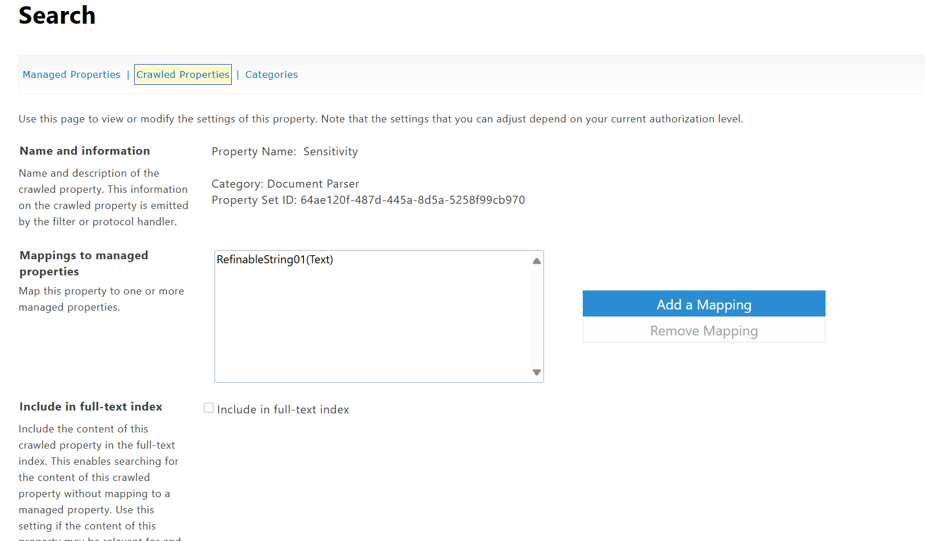Click the Name and information section heading
The image size is (925, 541).
[84, 151]
